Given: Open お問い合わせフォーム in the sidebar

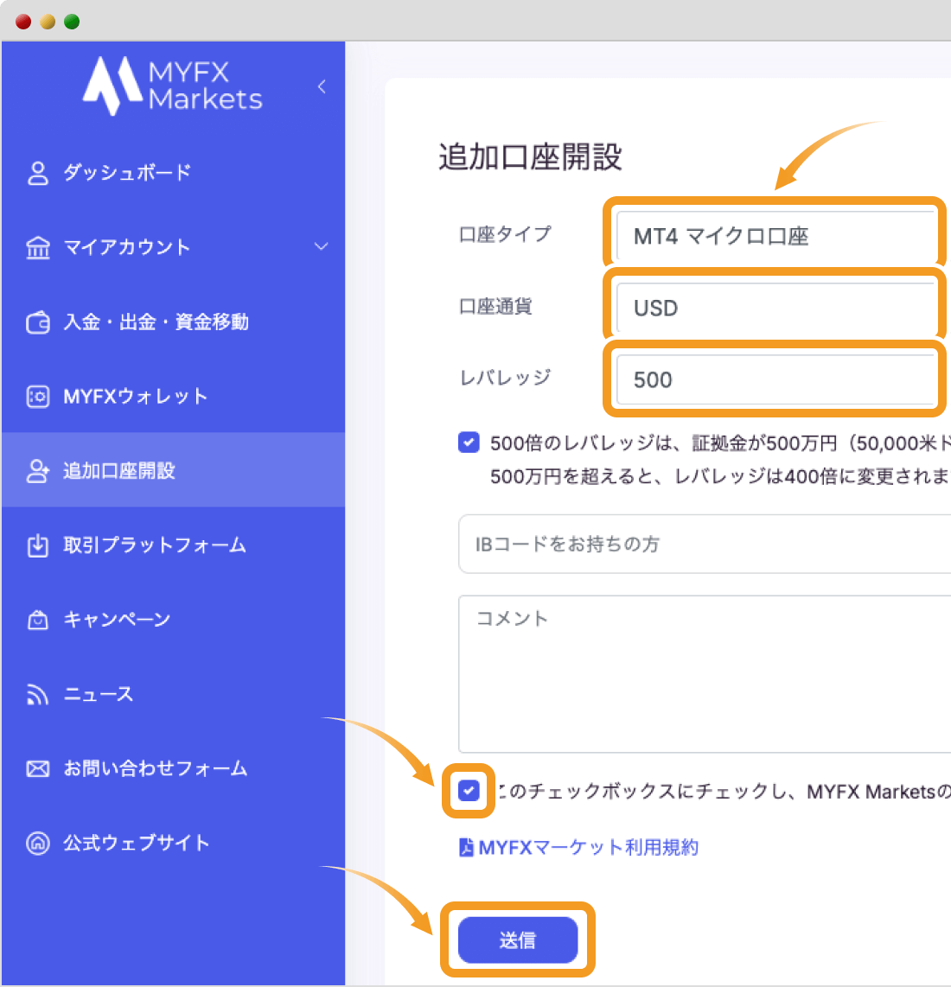Looking at the screenshot, I should coord(156,768).
